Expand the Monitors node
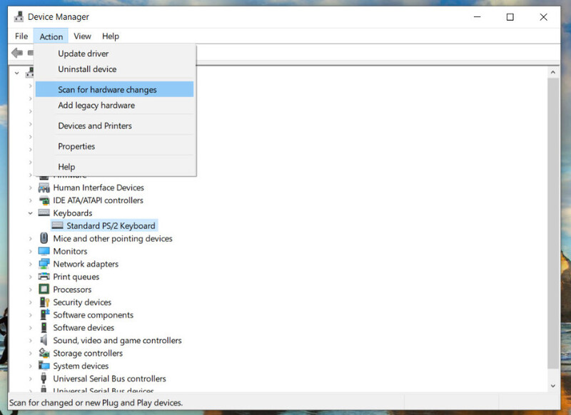The width and height of the screenshot is (571, 415). (31, 251)
